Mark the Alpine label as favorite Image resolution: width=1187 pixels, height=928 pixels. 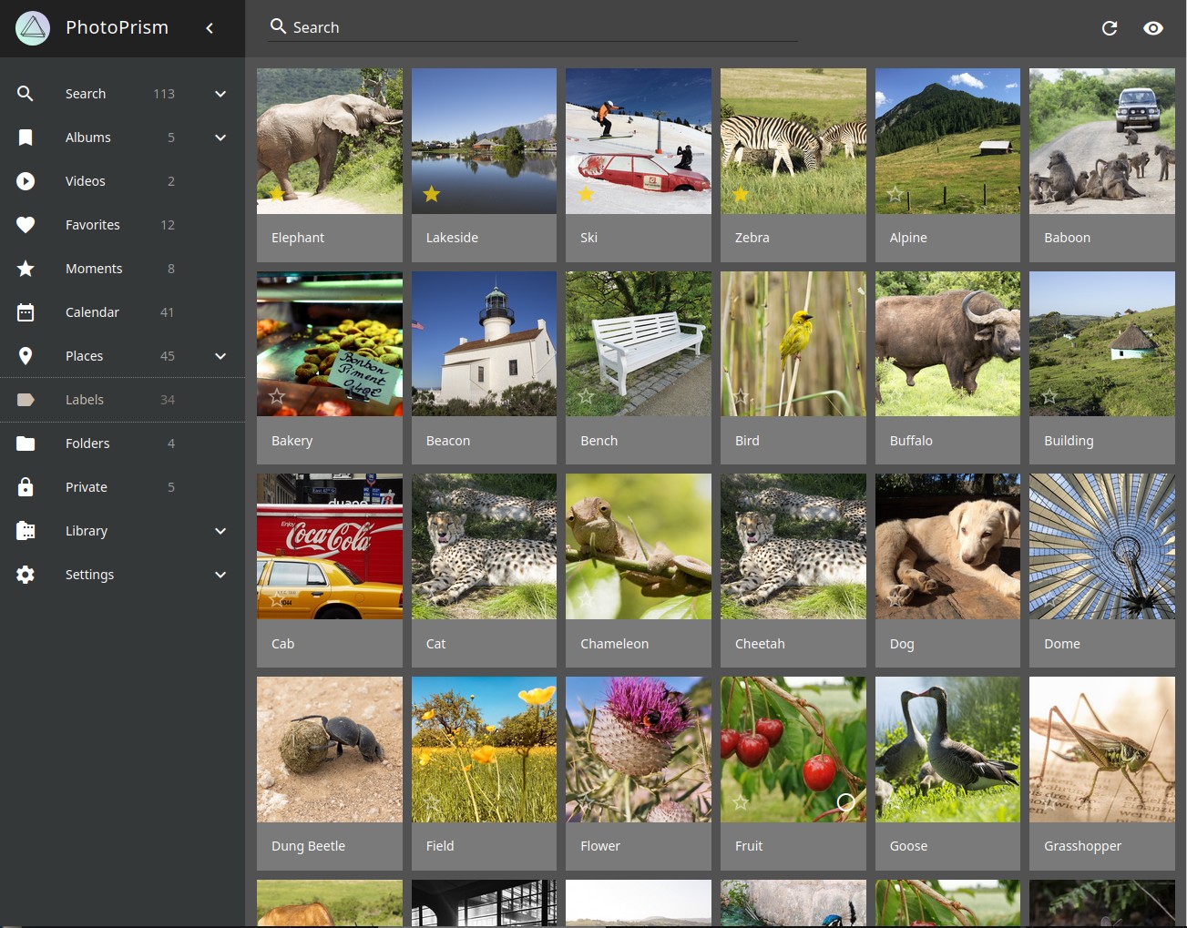[895, 194]
